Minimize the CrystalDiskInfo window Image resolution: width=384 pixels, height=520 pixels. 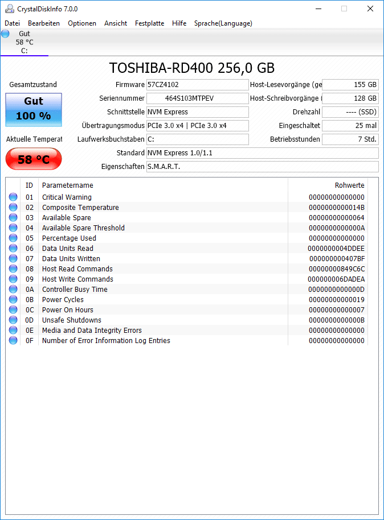click(318, 9)
